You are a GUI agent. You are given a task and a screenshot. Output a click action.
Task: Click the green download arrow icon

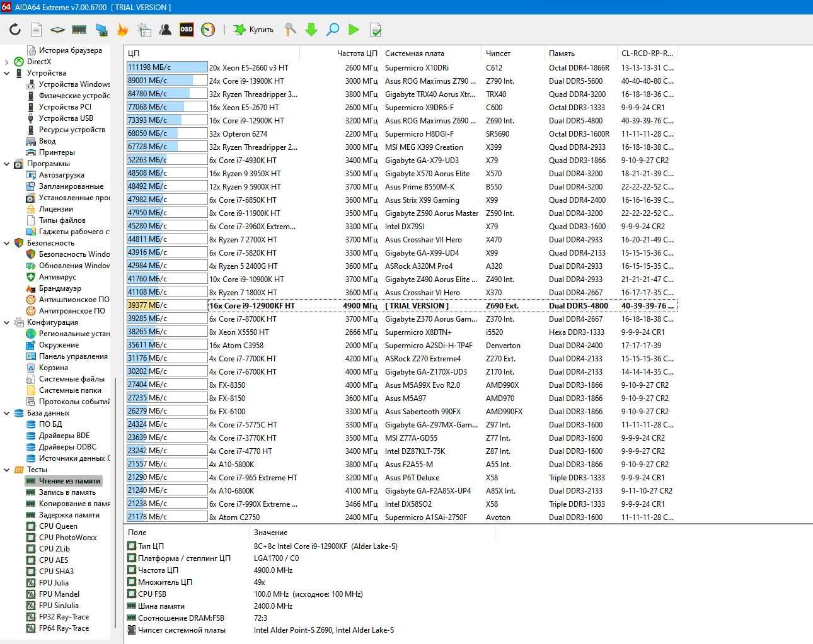311,30
